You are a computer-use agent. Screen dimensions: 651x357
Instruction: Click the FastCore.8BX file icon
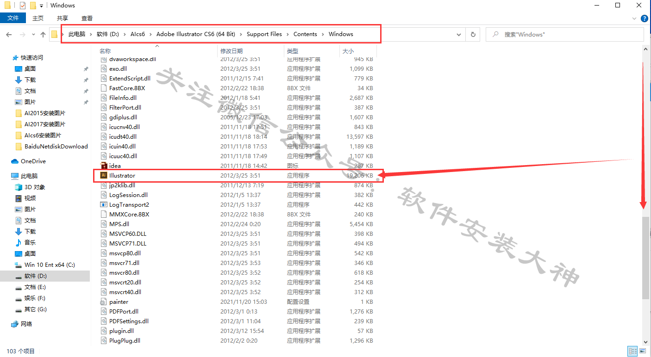104,88
